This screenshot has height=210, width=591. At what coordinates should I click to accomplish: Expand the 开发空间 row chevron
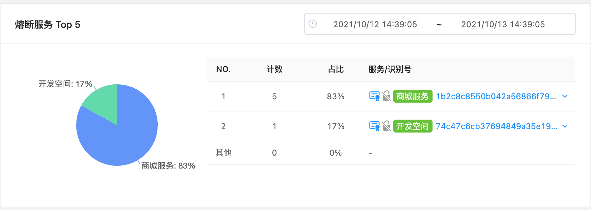click(x=565, y=126)
